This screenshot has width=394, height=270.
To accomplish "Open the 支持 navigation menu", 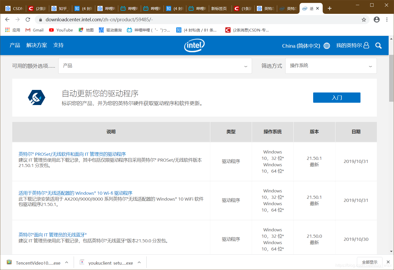I will (x=58, y=45).
